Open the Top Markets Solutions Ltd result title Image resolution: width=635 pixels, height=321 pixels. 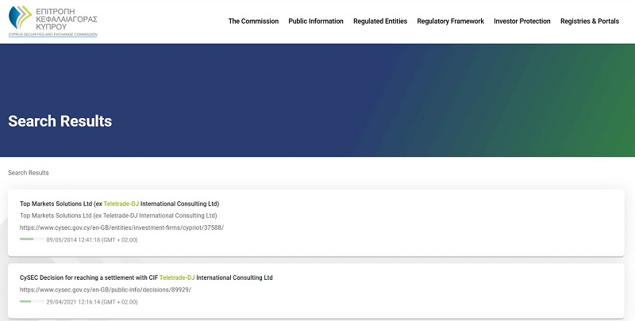click(120, 204)
